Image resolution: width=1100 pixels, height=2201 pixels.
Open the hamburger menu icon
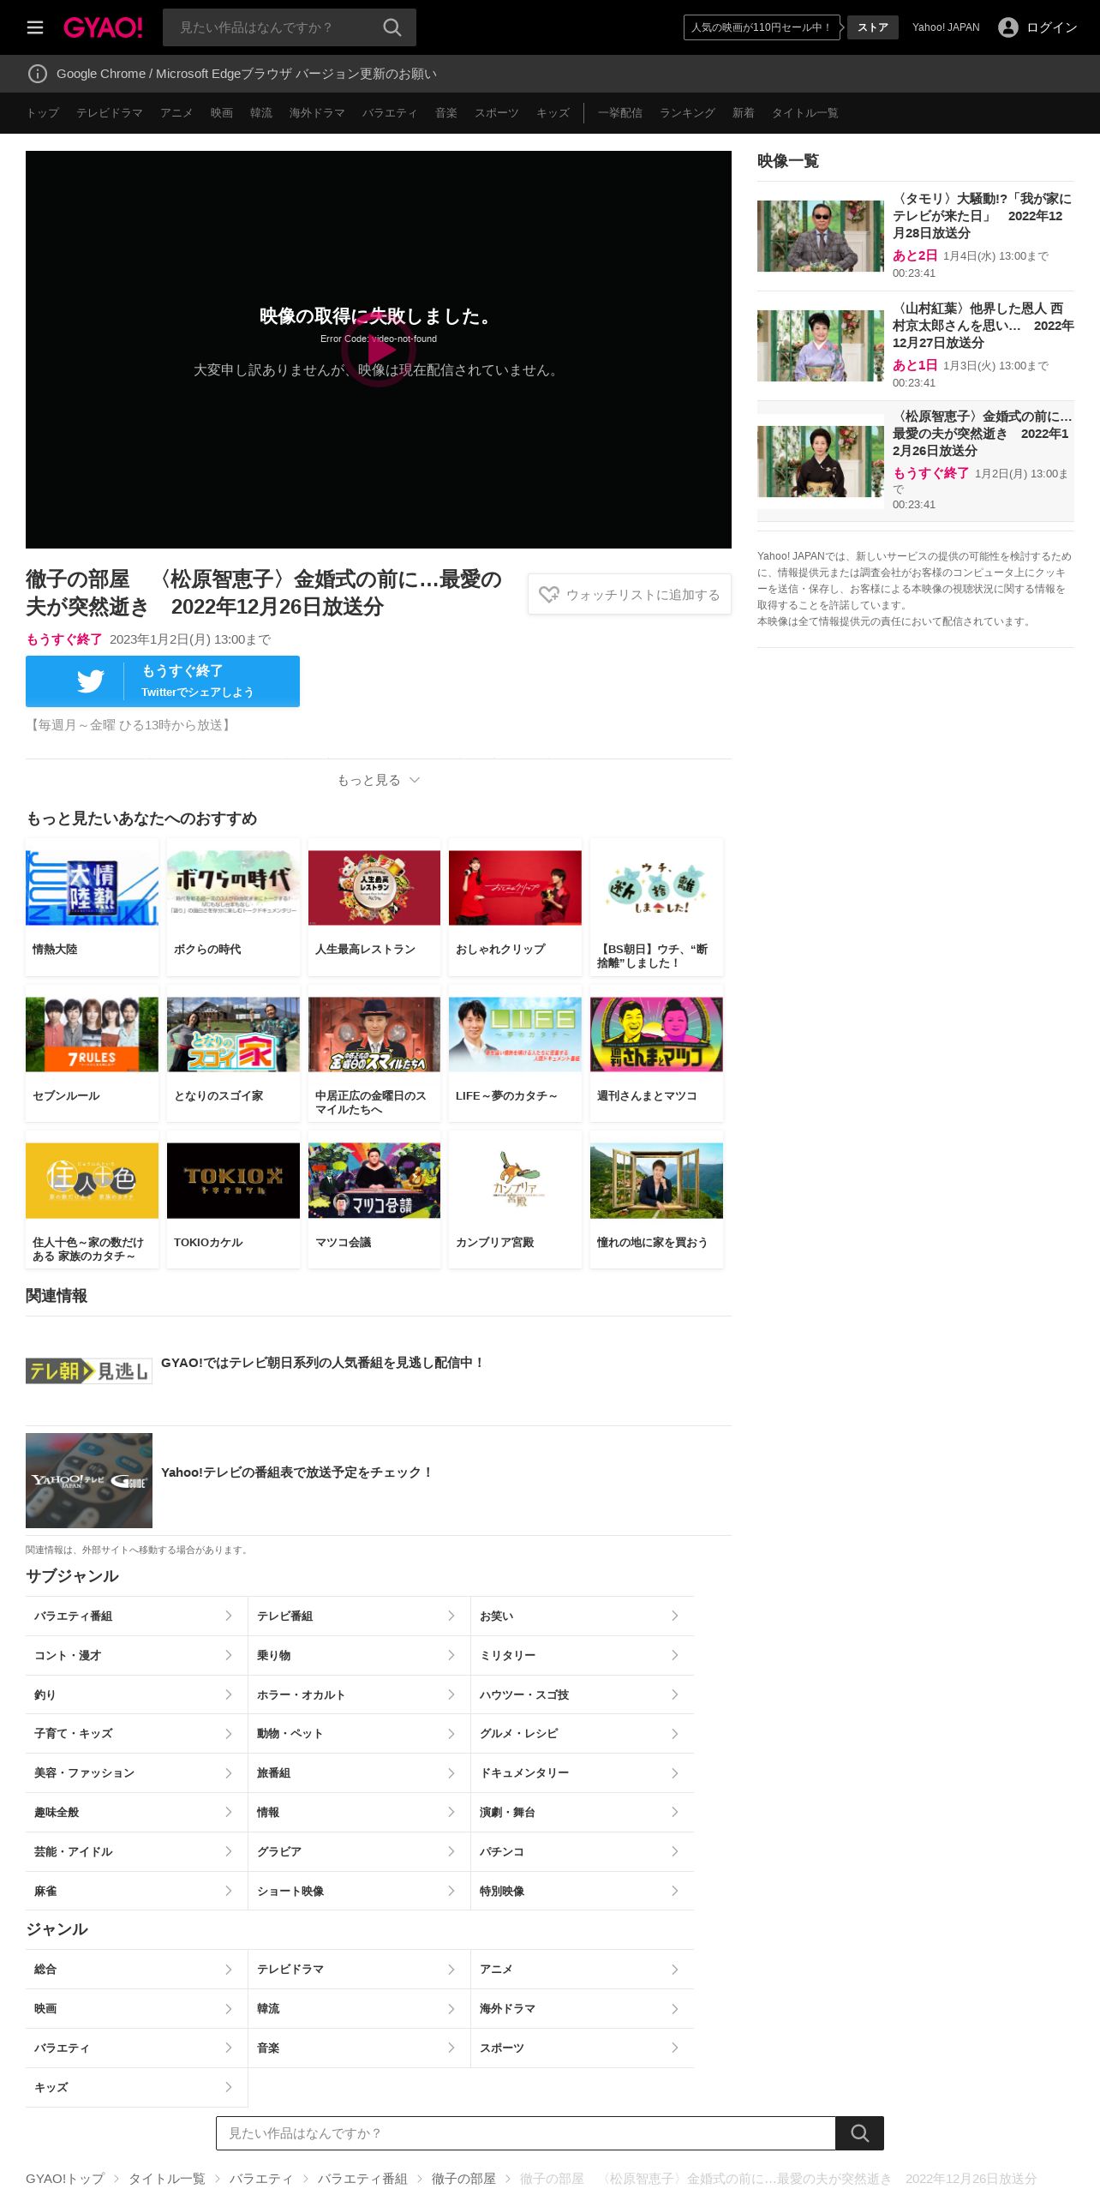[x=35, y=27]
